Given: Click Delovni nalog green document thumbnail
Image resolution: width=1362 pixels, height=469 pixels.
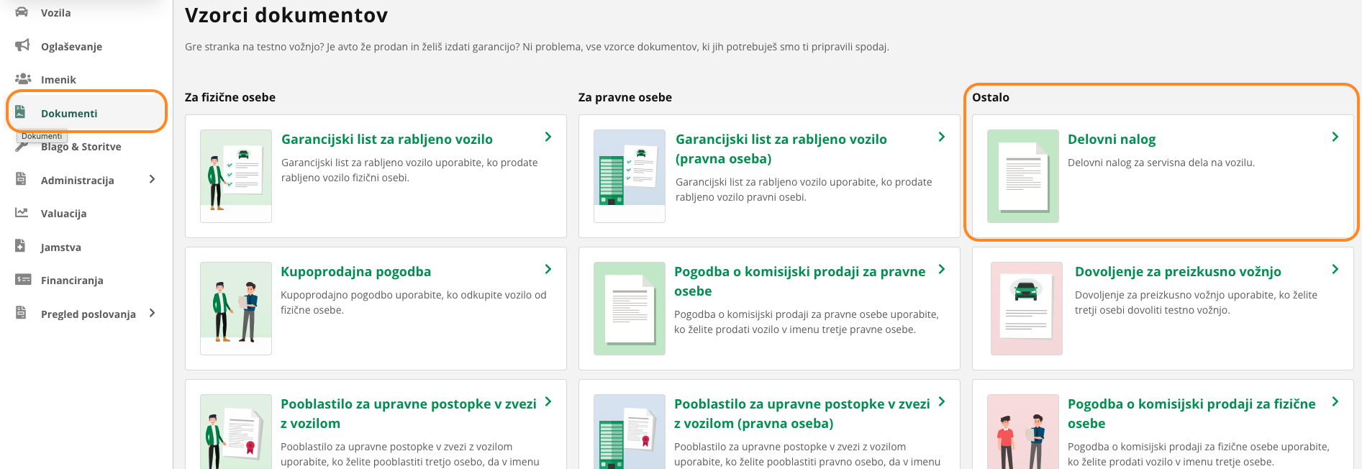Looking at the screenshot, I should point(1023,176).
